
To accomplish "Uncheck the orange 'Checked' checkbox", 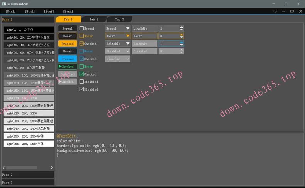I will 81,44.
